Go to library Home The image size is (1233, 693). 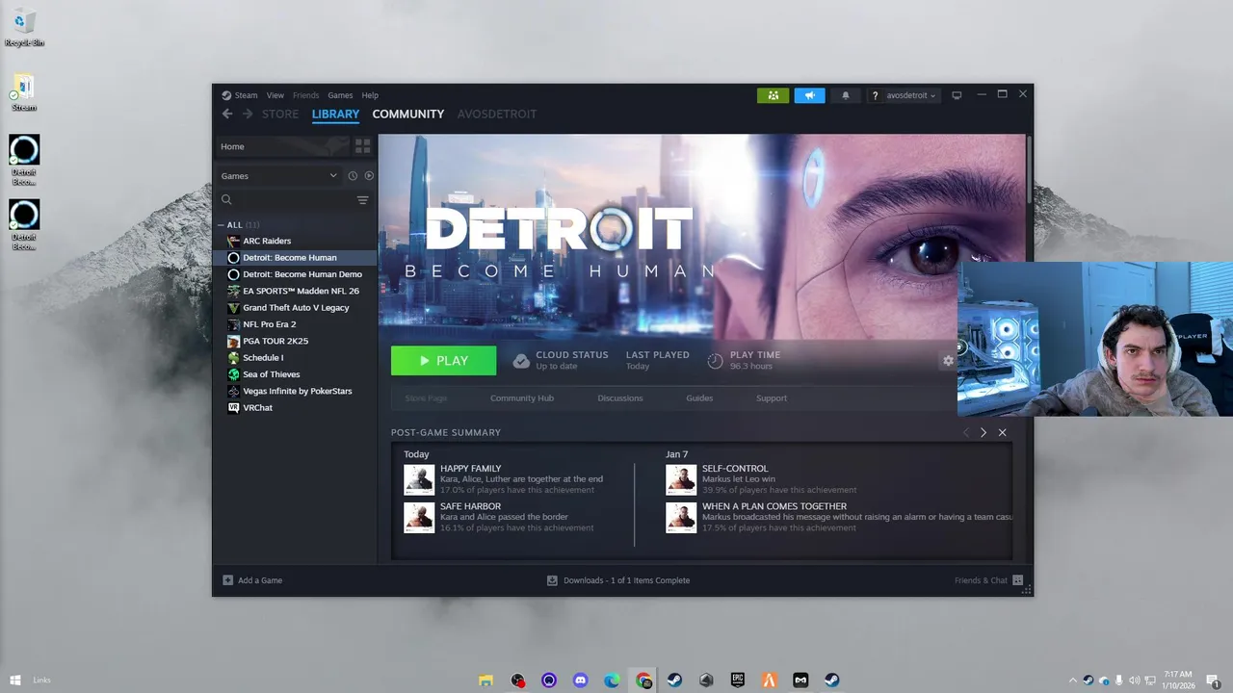[x=281, y=146]
